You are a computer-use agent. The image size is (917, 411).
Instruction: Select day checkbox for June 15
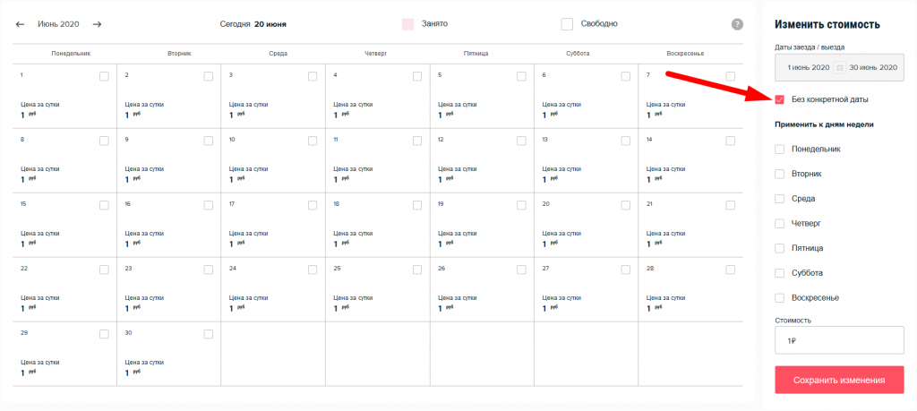pos(105,205)
